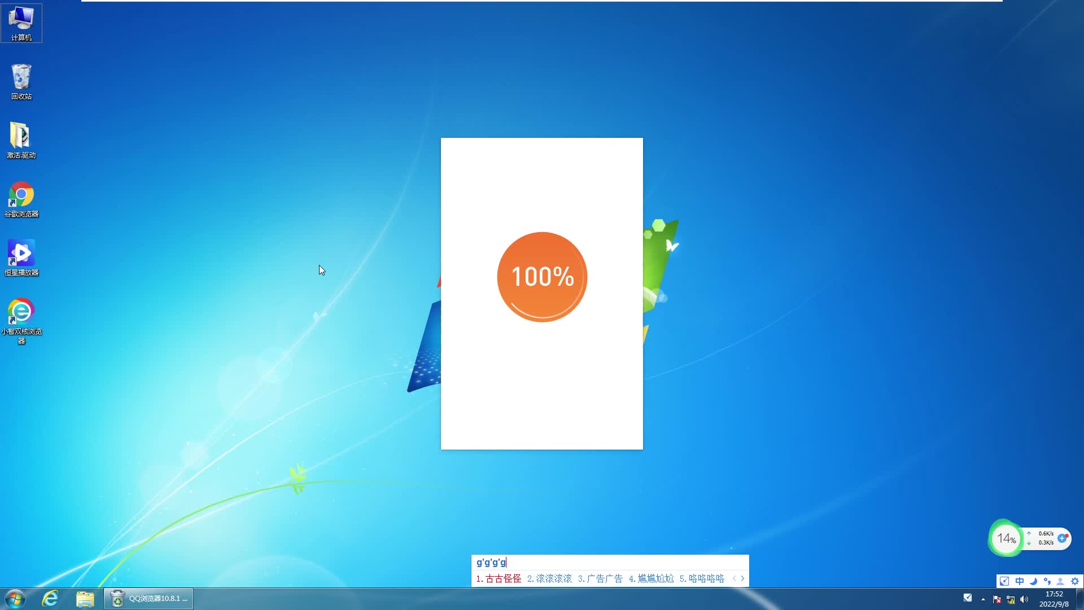The height and width of the screenshot is (610, 1084).
Task: Click the 14% network speed ball
Action: (x=1006, y=538)
